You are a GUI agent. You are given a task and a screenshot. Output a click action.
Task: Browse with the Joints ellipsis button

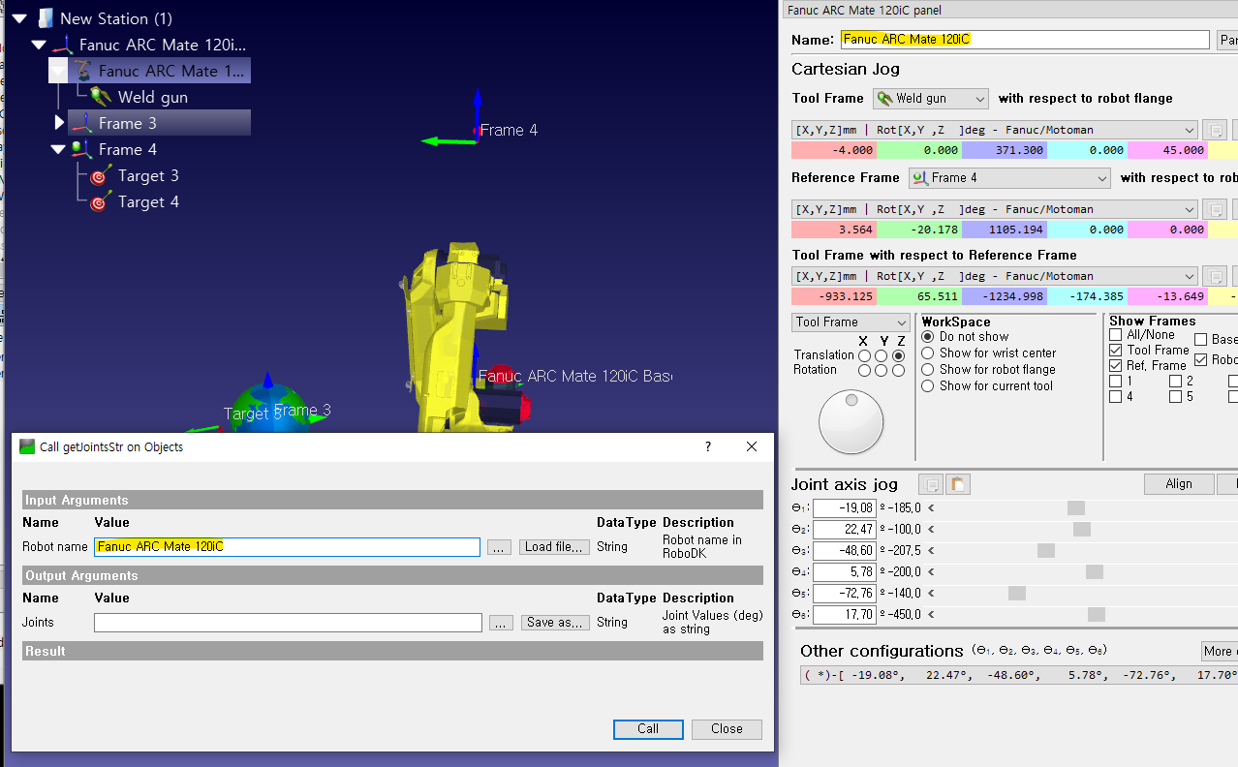(x=501, y=623)
